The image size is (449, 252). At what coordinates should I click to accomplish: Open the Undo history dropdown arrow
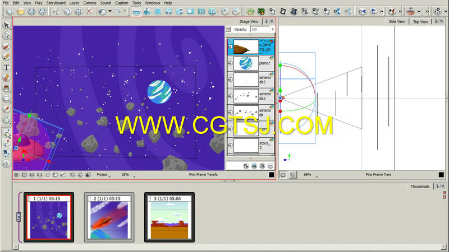click(x=109, y=11)
